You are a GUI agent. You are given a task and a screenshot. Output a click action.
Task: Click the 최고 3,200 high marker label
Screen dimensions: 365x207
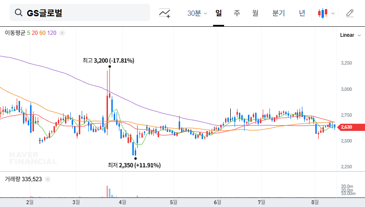pyautogui.click(x=108, y=61)
